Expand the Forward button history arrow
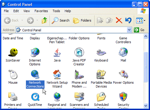This screenshot has width=150, height=110. 37,20
